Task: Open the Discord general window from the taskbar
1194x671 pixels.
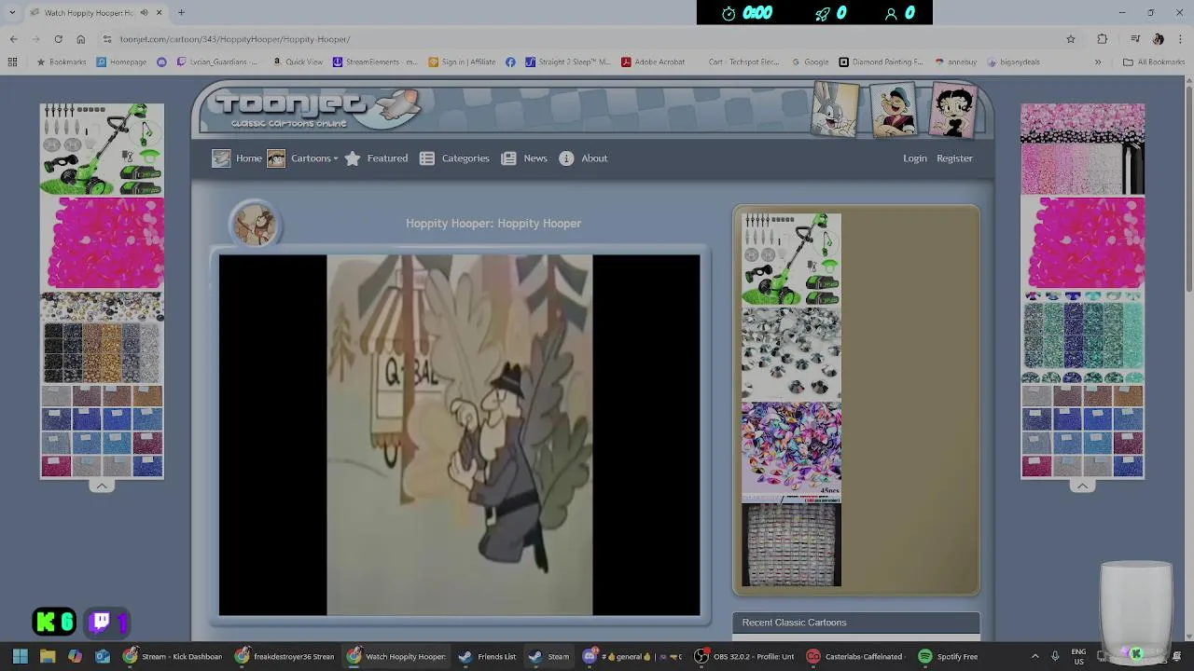Action: pos(632,656)
